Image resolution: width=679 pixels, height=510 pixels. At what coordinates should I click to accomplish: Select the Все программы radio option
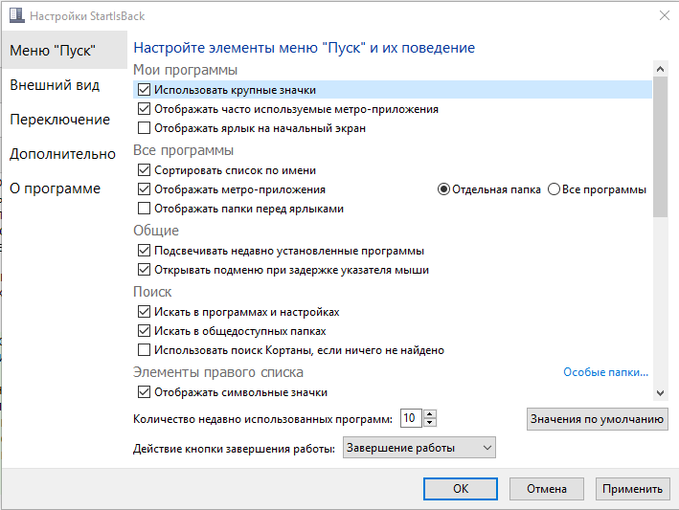pos(554,189)
